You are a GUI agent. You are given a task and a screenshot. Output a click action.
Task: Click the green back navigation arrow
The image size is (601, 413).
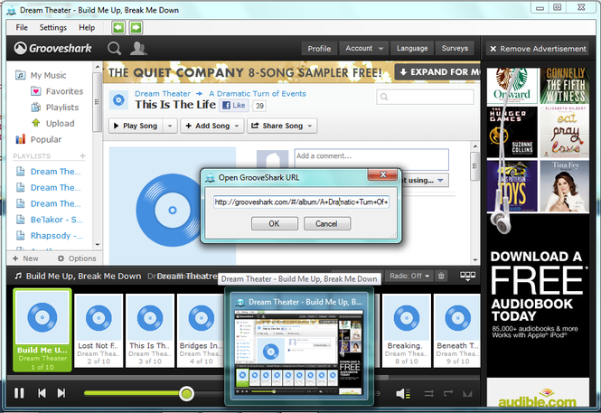click(118, 27)
